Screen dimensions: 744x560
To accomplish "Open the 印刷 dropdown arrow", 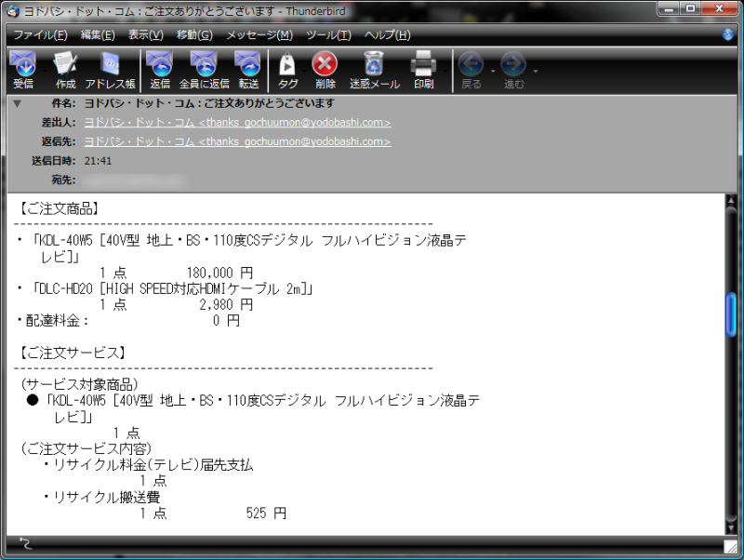I will (x=445, y=72).
